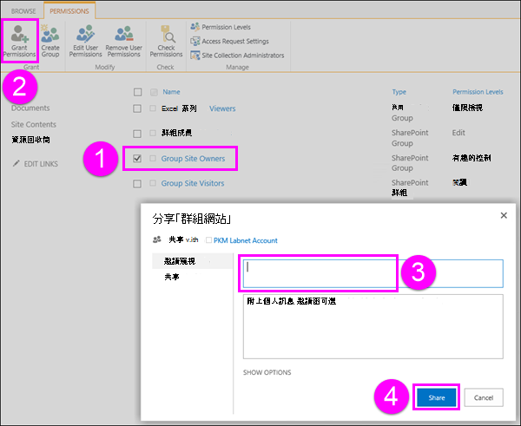Open the Group Site Visitors link
The width and height of the screenshot is (521, 426).
(x=193, y=183)
